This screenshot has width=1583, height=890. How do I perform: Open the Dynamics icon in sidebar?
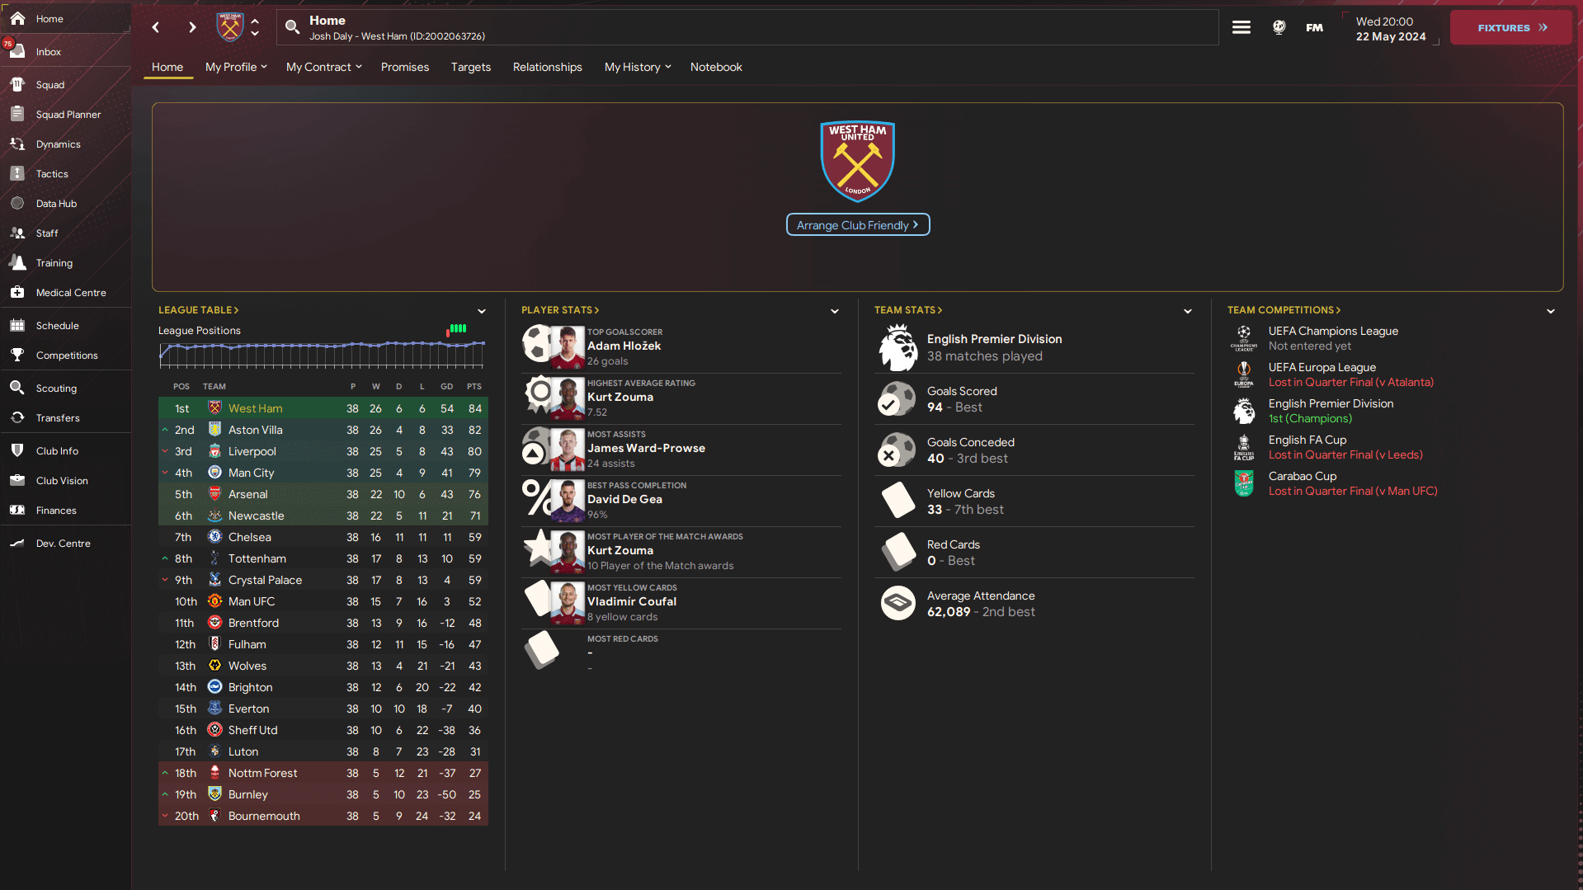[x=17, y=144]
